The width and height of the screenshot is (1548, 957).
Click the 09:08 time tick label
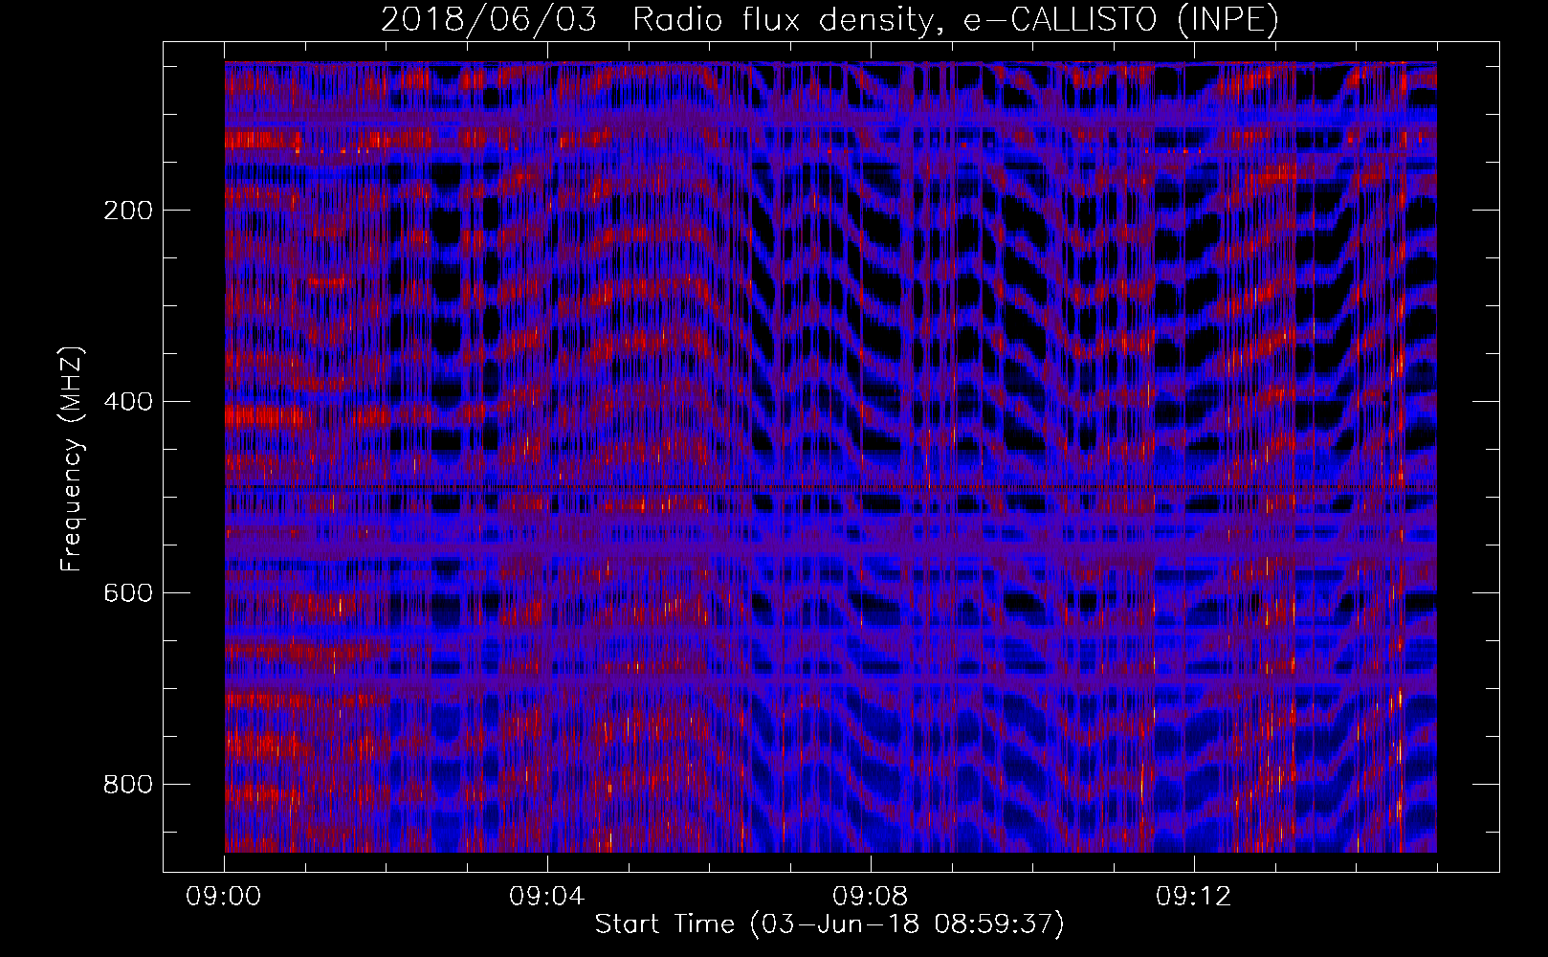tap(871, 897)
